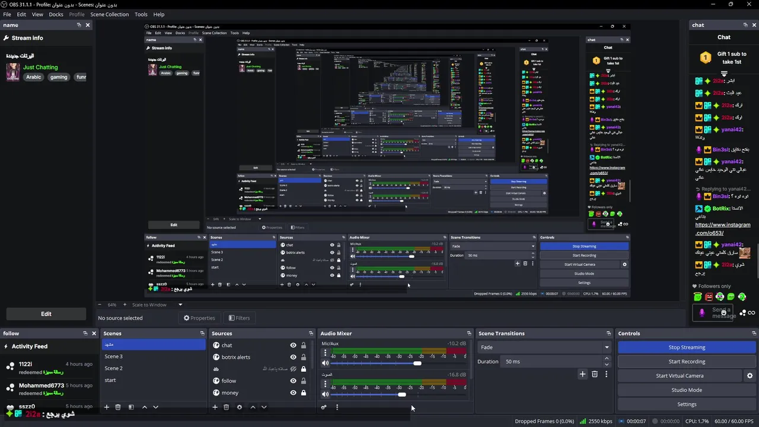
Task: Open advanced audio properties gears icon
Action: [324, 407]
